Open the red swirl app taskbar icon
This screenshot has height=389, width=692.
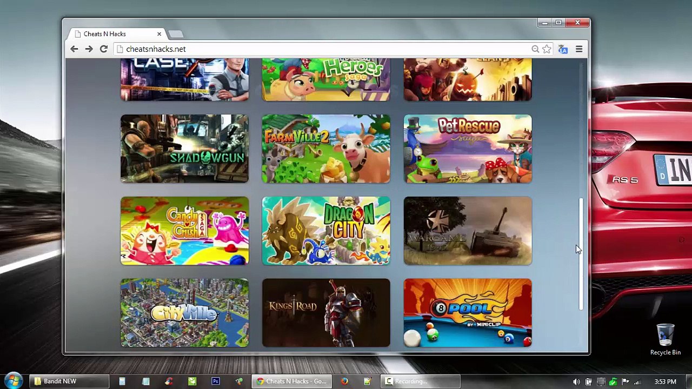click(x=169, y=381)
